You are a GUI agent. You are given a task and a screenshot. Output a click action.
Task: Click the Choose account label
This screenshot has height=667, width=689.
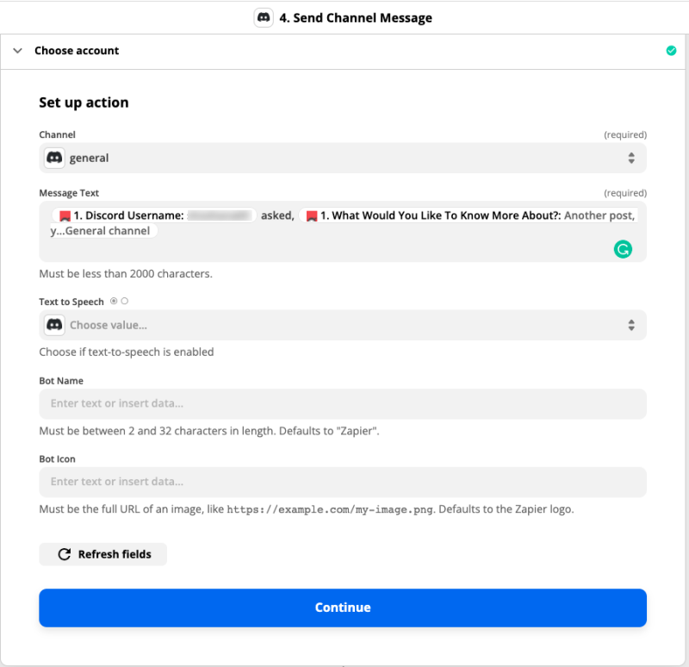[x=77, y=51]
